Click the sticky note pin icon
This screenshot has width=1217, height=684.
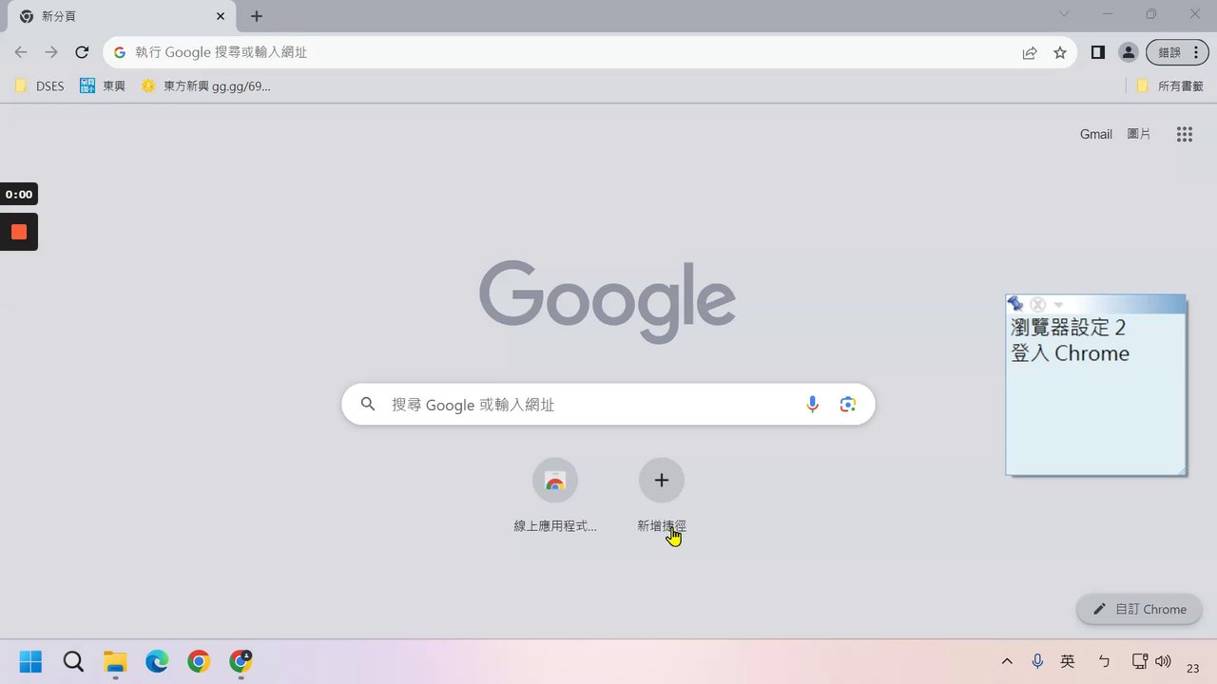coord(1015,304)
